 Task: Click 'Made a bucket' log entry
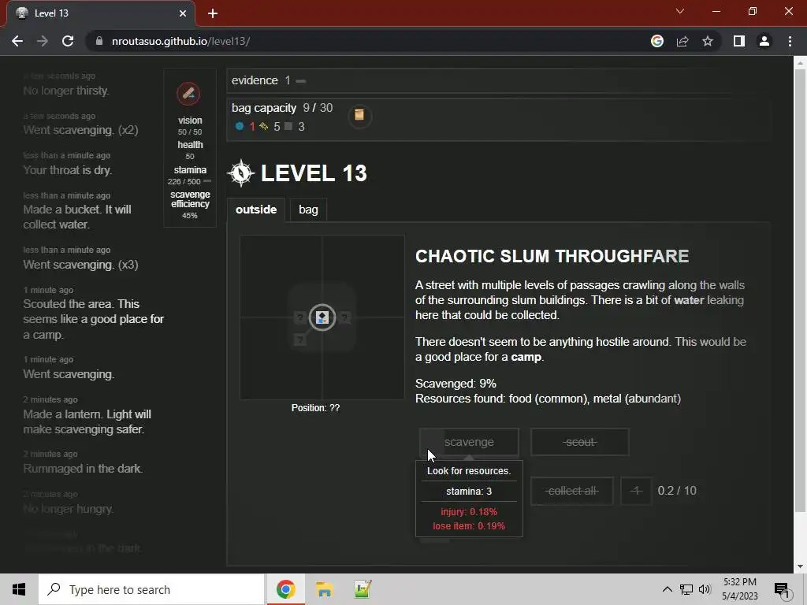pos(77,217)
